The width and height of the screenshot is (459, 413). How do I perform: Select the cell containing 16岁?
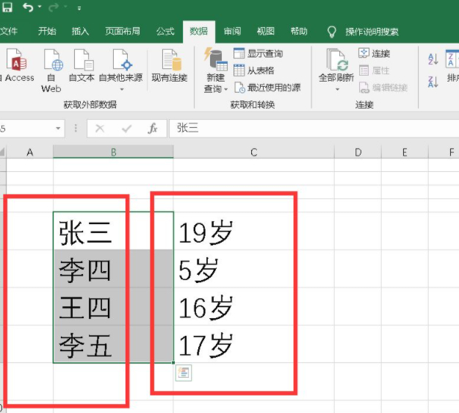[254, 306]
